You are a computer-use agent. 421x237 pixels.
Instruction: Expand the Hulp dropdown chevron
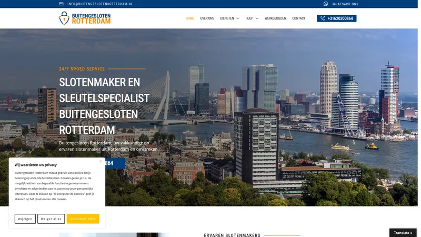tap(257, 18)
